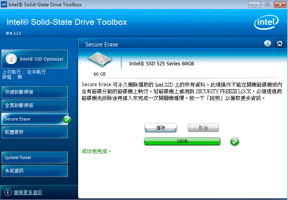This screenshot has height=200, width=288.
Task: Open 快速診斷掃描 quick diagnostic scan
Action: (35, 92)
